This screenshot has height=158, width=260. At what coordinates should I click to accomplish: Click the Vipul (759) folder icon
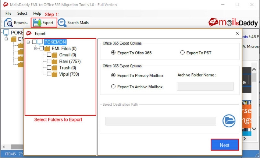pyautogui.click(x=54, y=74)
